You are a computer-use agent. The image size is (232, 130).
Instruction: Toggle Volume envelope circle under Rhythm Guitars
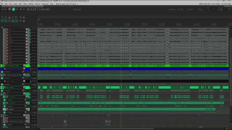click(x=2, y=78)
